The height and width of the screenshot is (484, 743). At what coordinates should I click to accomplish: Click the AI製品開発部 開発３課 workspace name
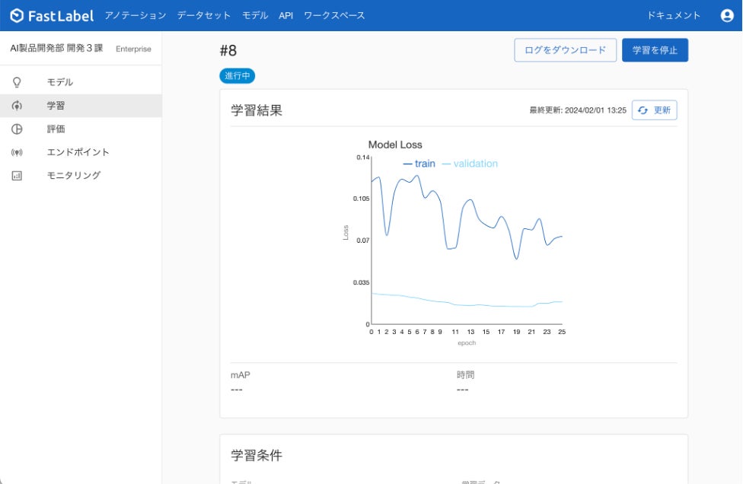56,48
